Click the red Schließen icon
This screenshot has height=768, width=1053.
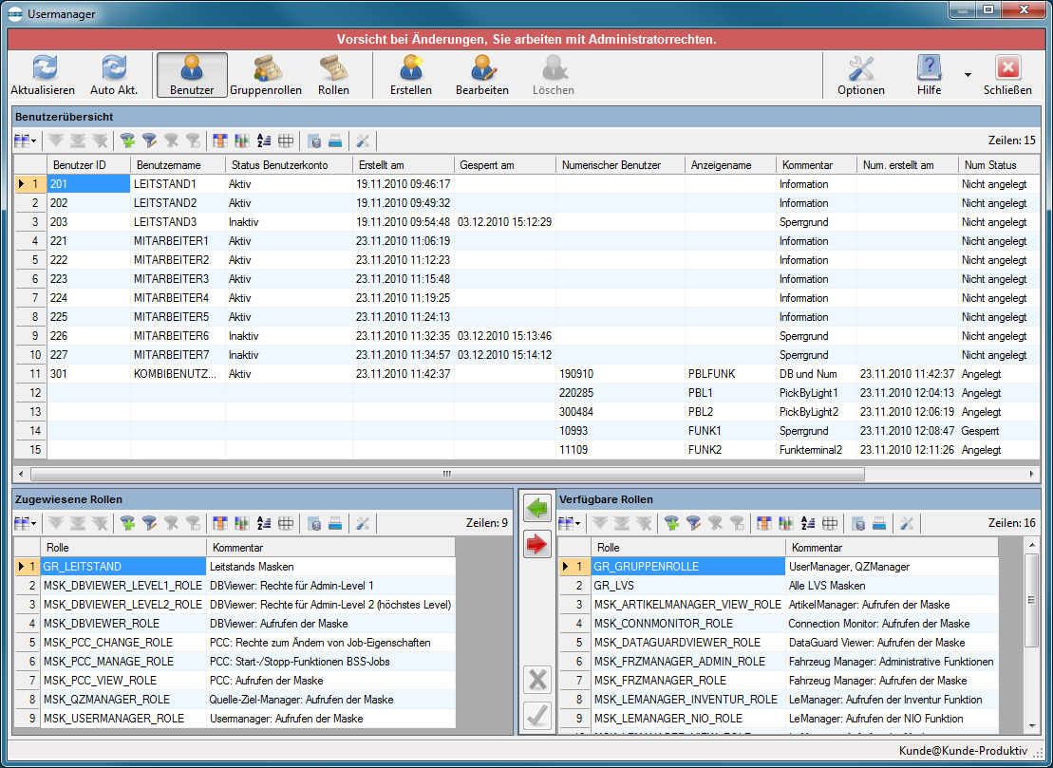point(1007,68)
